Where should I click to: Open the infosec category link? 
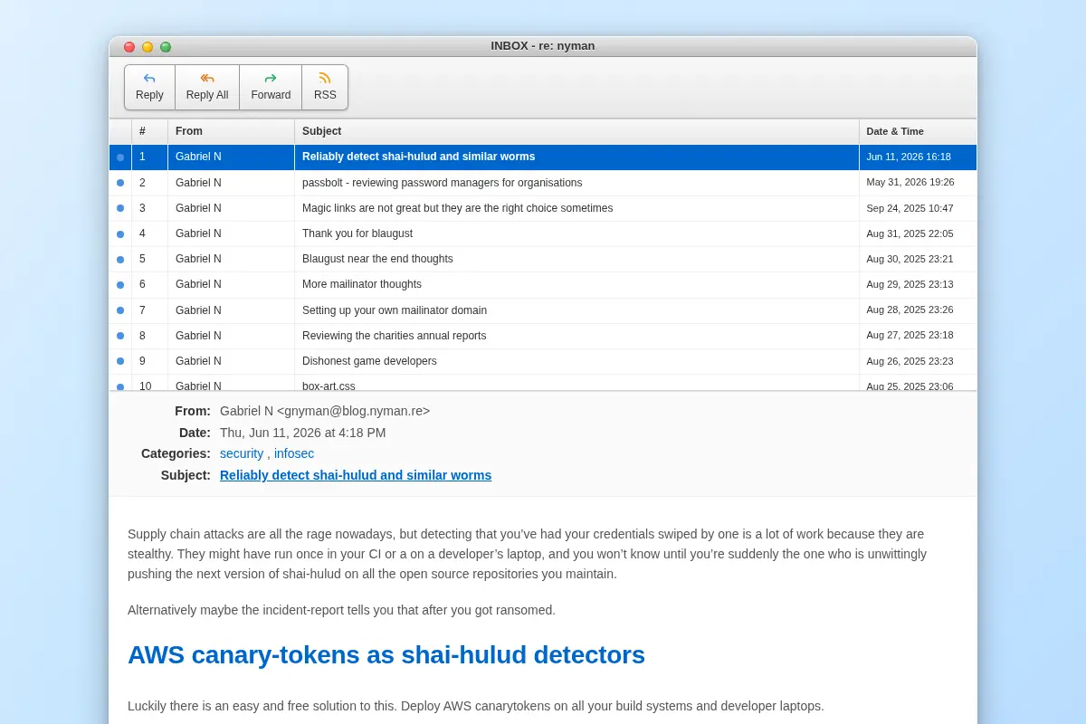[294, 453]
